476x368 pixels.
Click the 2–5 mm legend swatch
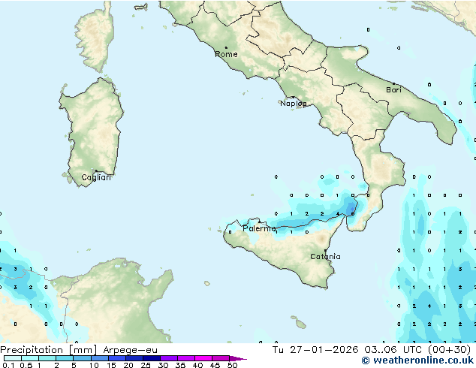tap(65, 358)
